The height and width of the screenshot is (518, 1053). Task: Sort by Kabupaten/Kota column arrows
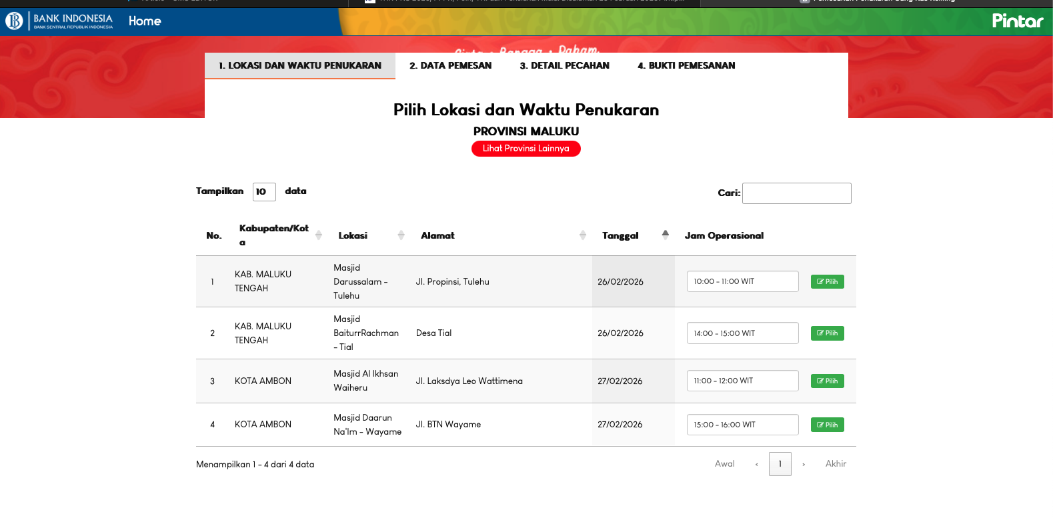[319, 235]
